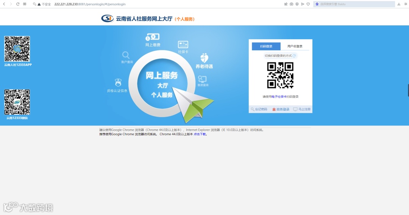Viewport: 409px width, 215px height.
Task: Click the shield blocker icon in toolbar
Action: 297,4
